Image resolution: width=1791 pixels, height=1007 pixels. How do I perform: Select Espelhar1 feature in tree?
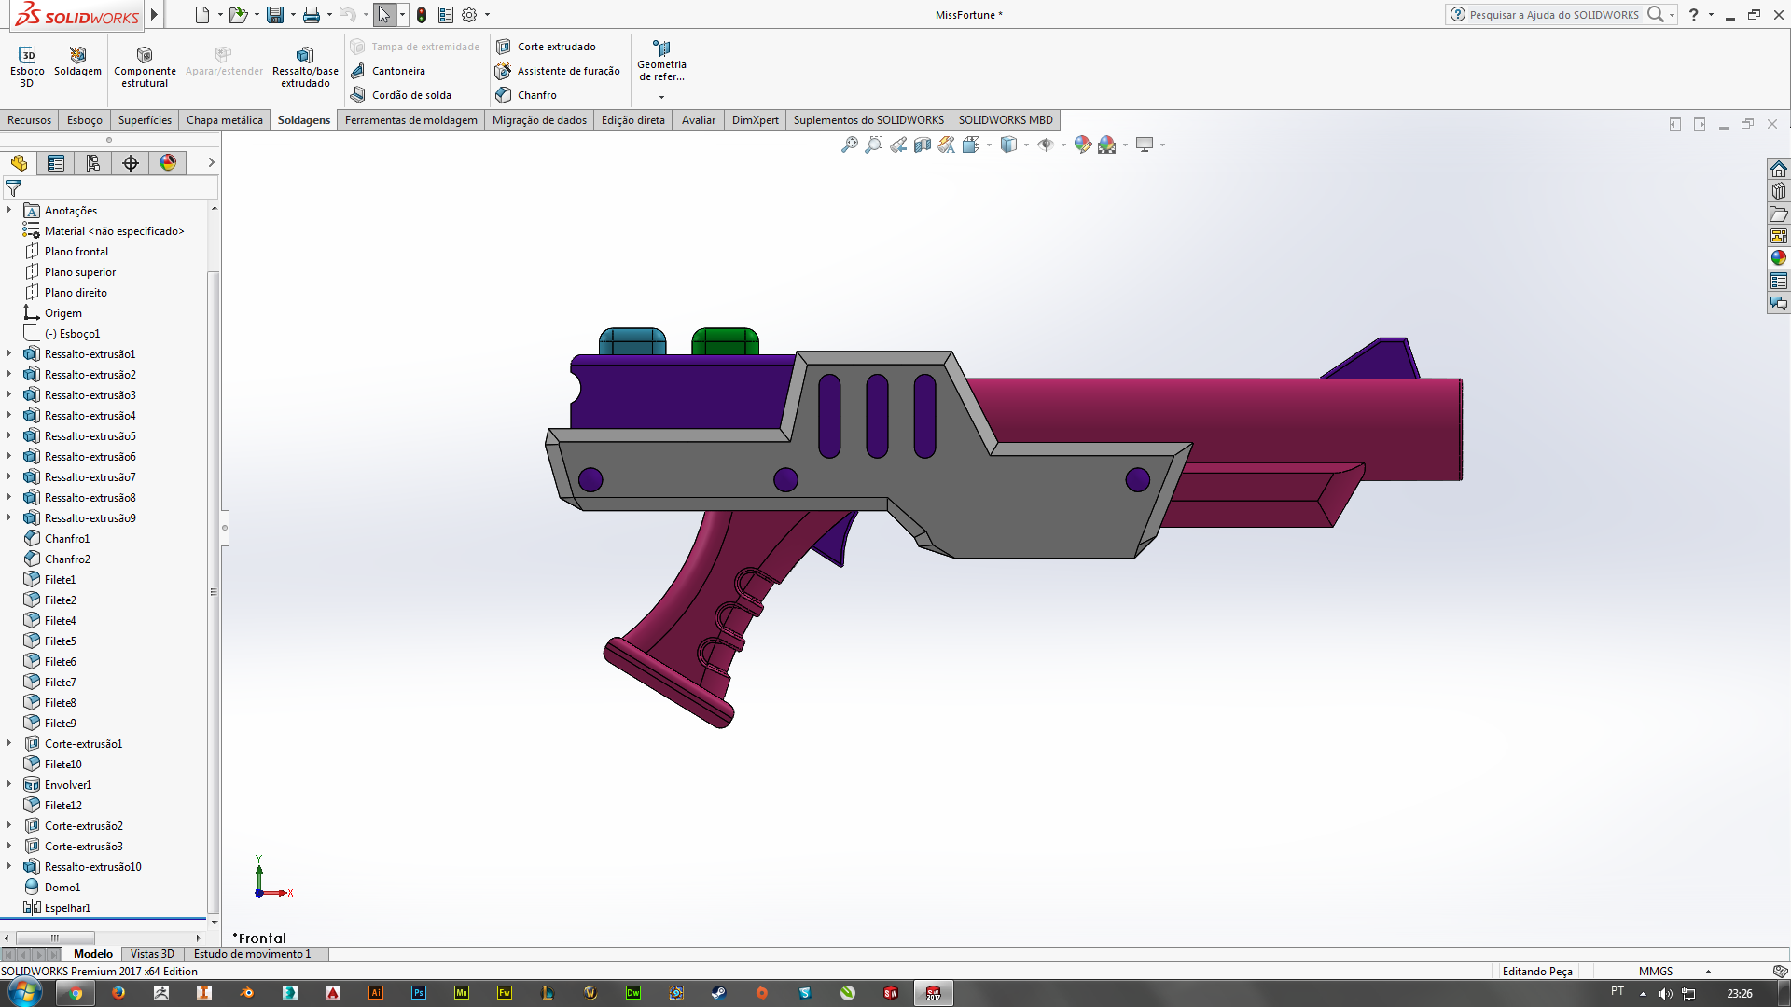click(67, 908)
